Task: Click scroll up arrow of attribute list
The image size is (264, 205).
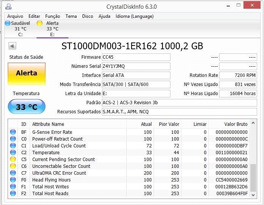Action: point(253,123)
